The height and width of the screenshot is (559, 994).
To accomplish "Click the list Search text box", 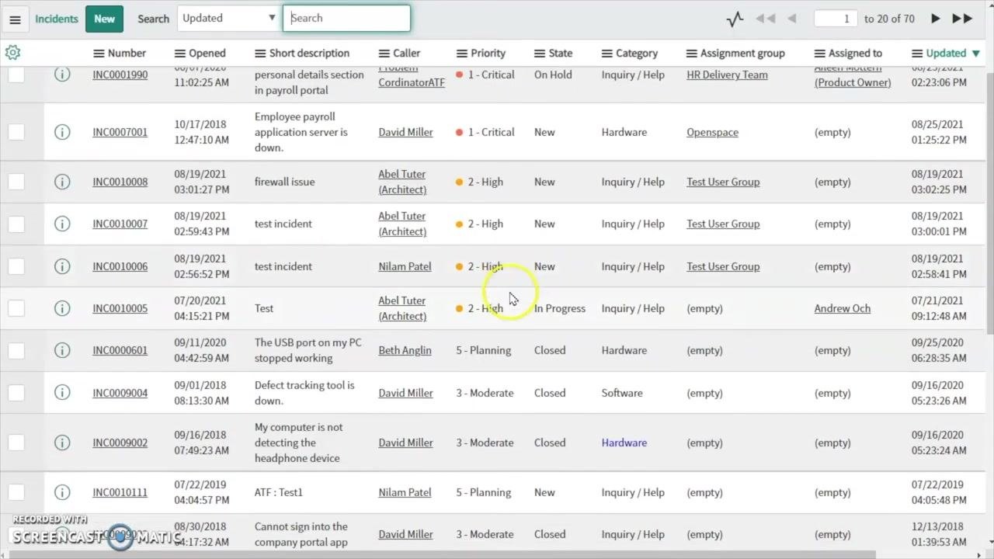I will point(346,19).
